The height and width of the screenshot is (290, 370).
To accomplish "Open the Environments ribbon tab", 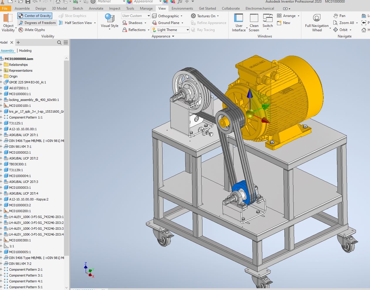I will point(182,8).
